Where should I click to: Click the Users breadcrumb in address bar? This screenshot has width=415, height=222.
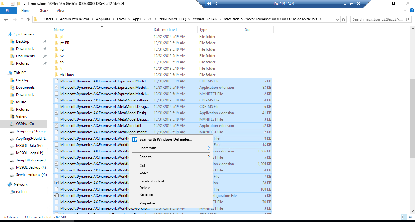49,19
